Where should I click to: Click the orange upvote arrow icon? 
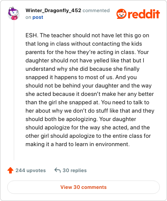tap(10, 170)
